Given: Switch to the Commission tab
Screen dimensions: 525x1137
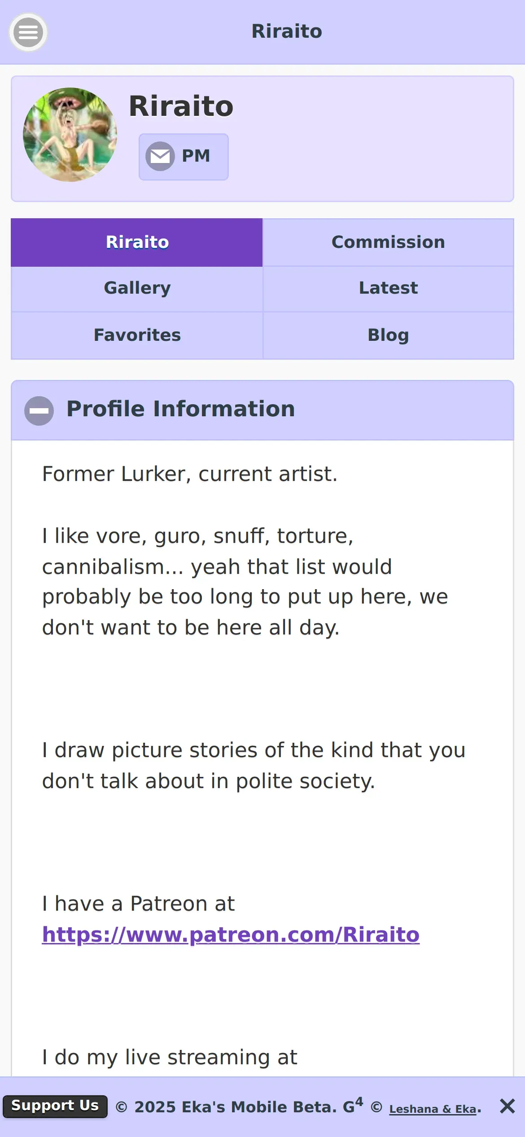Looking at the screenshot, I should [x=388, y=242].
